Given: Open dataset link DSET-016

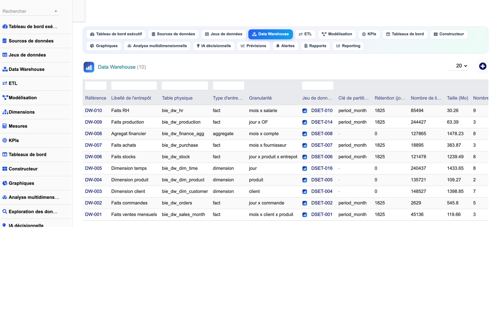Looking at the screenshot, I should (x=322, y=168).
